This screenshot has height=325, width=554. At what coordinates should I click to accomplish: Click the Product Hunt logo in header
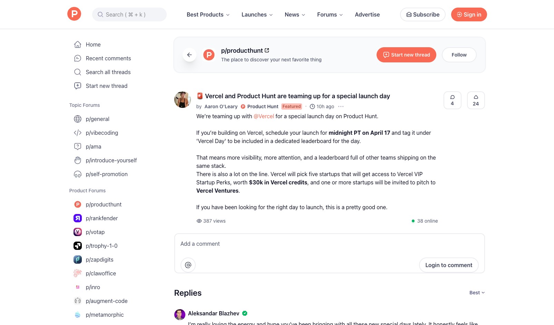(74, 14)
